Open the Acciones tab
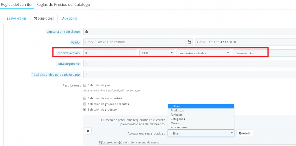Viewport: 296px width, 146px height. [x=69, y=19]
